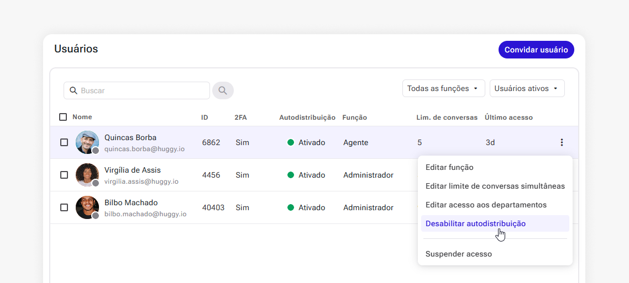Viewport: 629px width, 283px height.
Task: Open three-dot menu for Quincas Borba
Action: [562, 142]
